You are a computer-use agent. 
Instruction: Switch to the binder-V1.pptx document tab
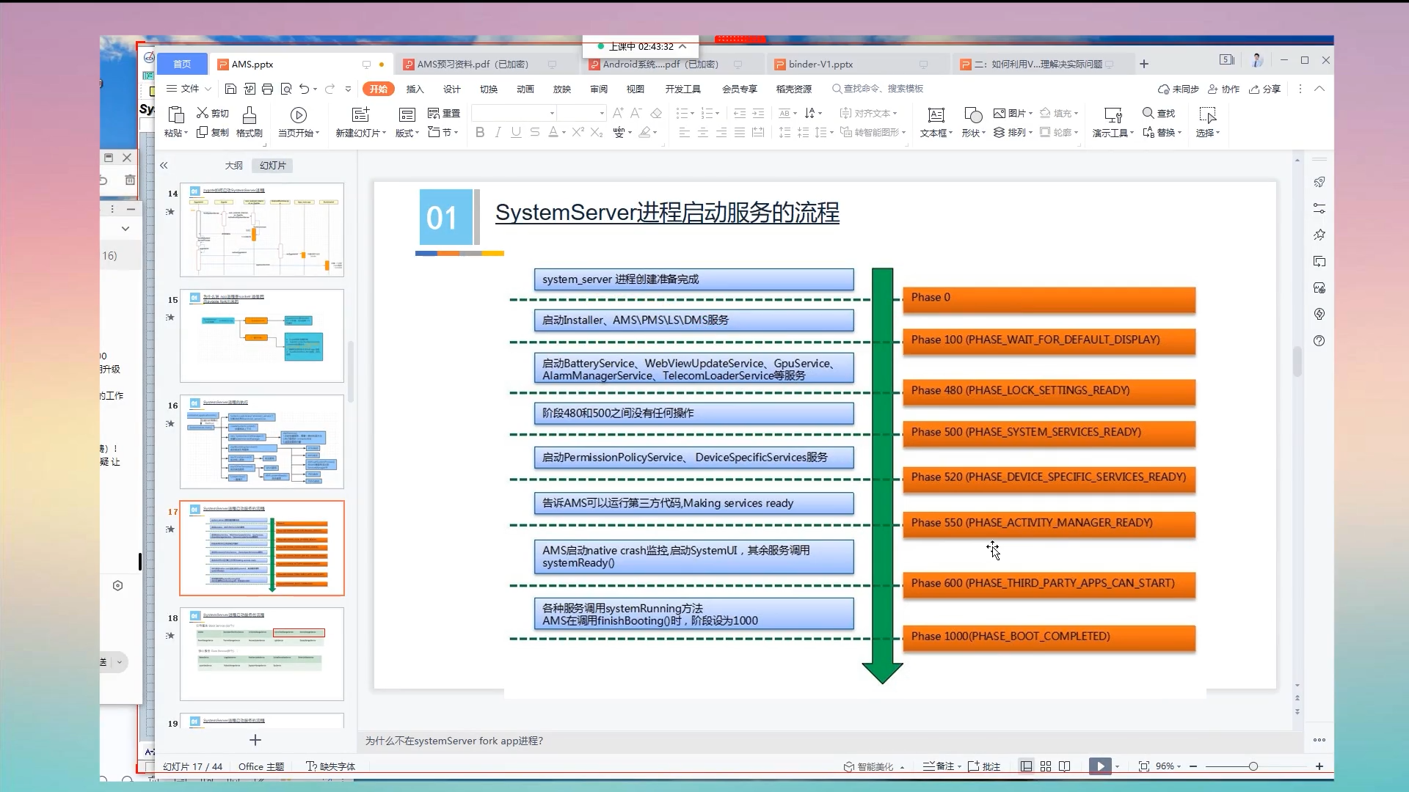tap(820, 65)
